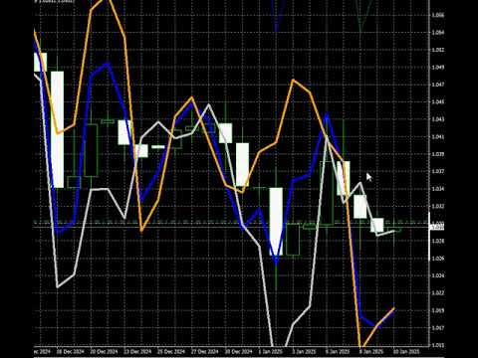Viewport: 478px width, 358px height.
Task: Click the 1.037 price axis label
Action: [437, 171]
